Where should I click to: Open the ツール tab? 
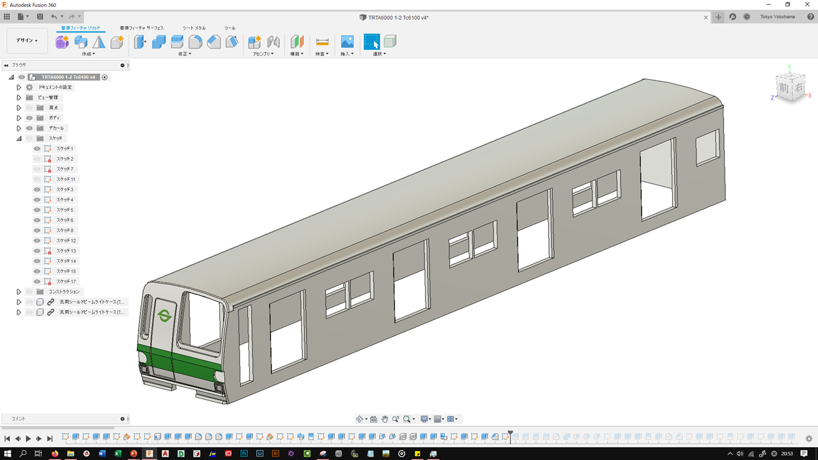230,28
